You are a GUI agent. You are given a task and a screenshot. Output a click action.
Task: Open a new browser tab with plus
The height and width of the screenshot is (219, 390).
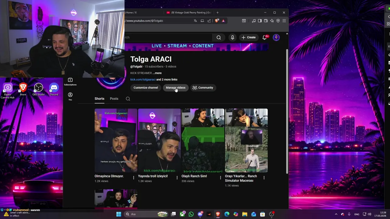pos(218,12)
